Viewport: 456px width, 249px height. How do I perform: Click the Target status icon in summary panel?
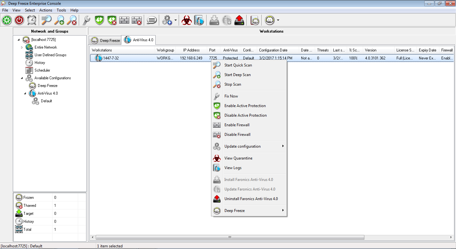point(19,213)
